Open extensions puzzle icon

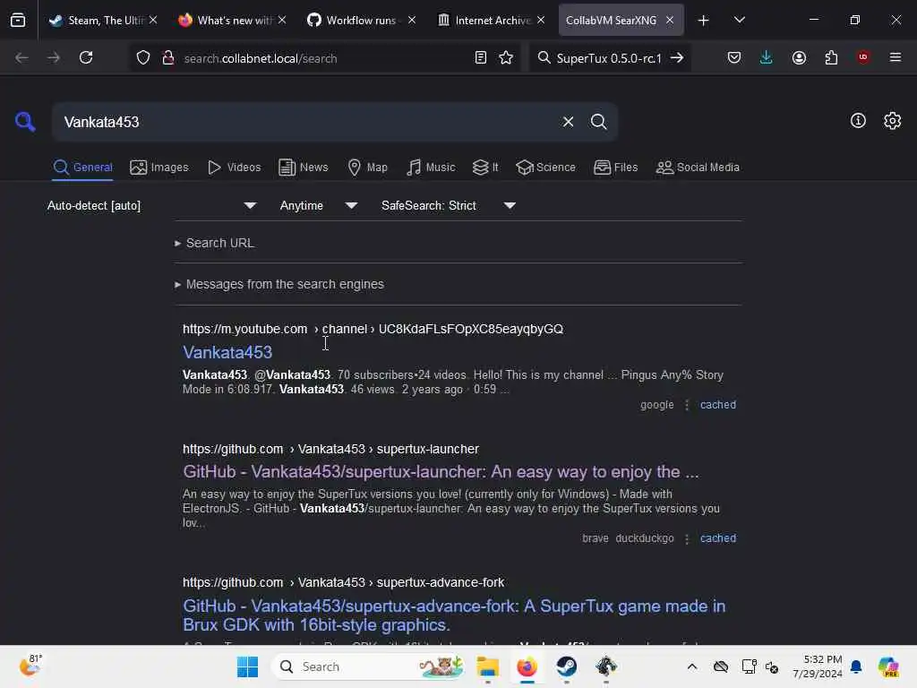tap(831, 57)
